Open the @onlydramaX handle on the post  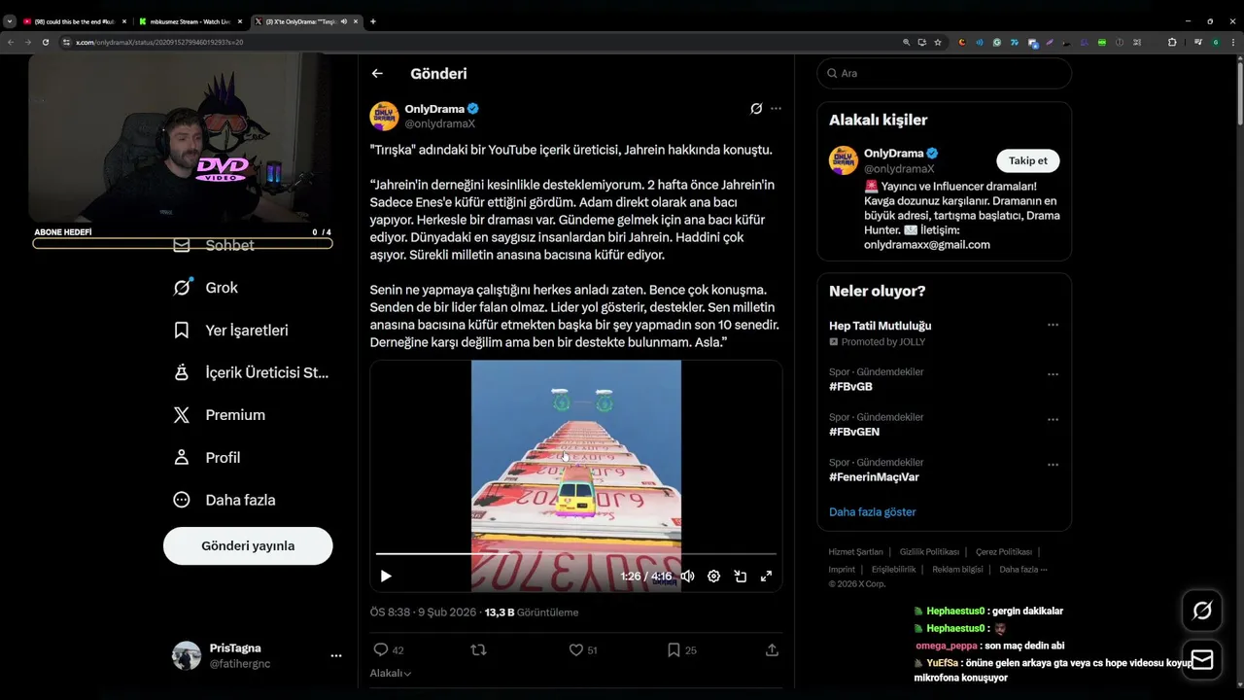click(440, 123)
